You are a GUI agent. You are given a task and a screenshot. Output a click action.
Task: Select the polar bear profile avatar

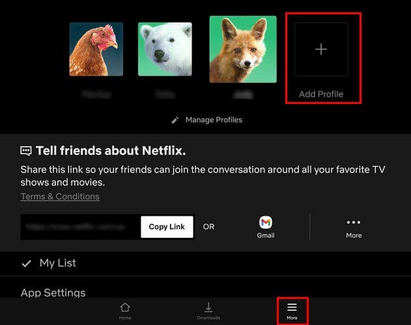[165, 49]
